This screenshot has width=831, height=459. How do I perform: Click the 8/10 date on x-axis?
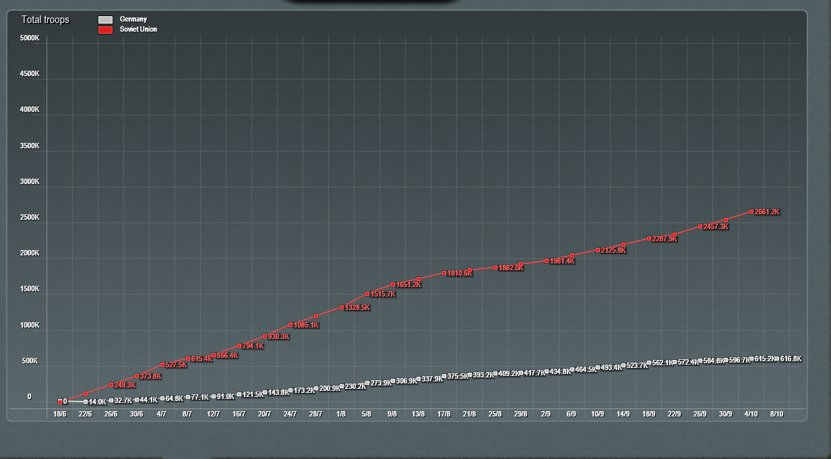pyautogui.click(x=776, y=414)
